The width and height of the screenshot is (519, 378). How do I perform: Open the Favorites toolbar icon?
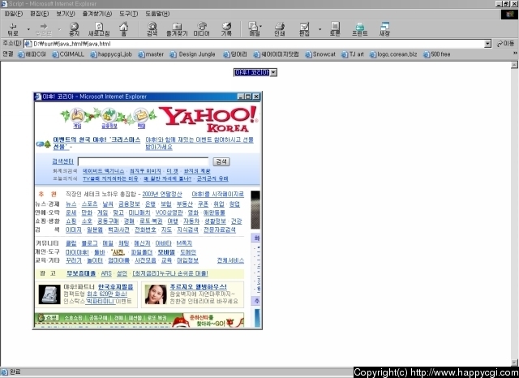click(x=177, y=29)
